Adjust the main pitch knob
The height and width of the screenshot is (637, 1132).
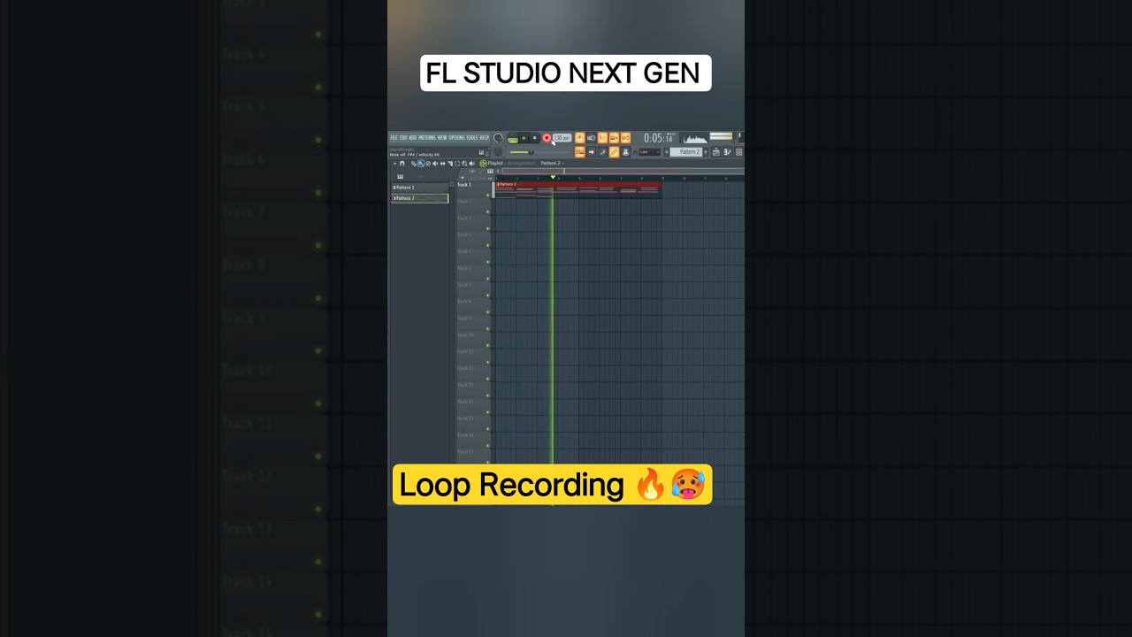[x=498, y=151]
